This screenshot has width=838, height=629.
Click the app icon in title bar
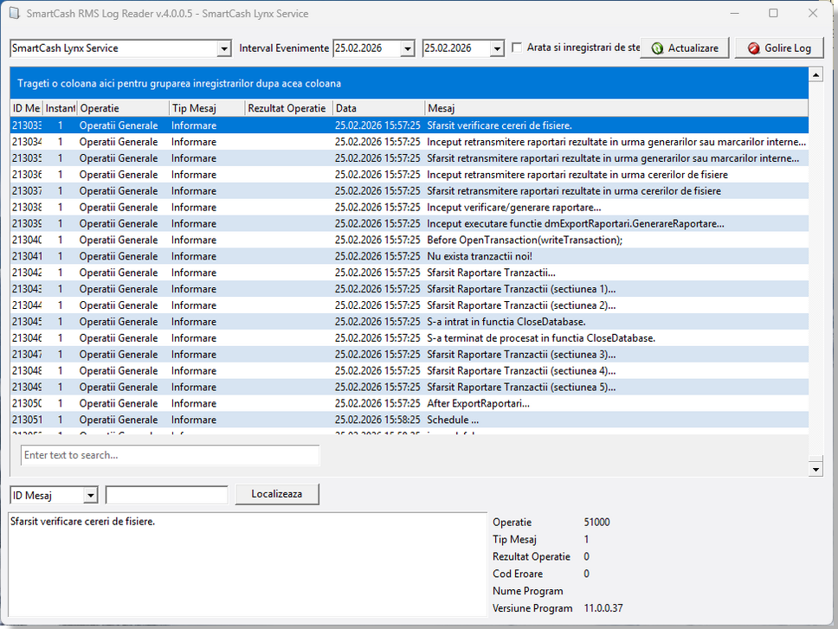tap(15, 13)
